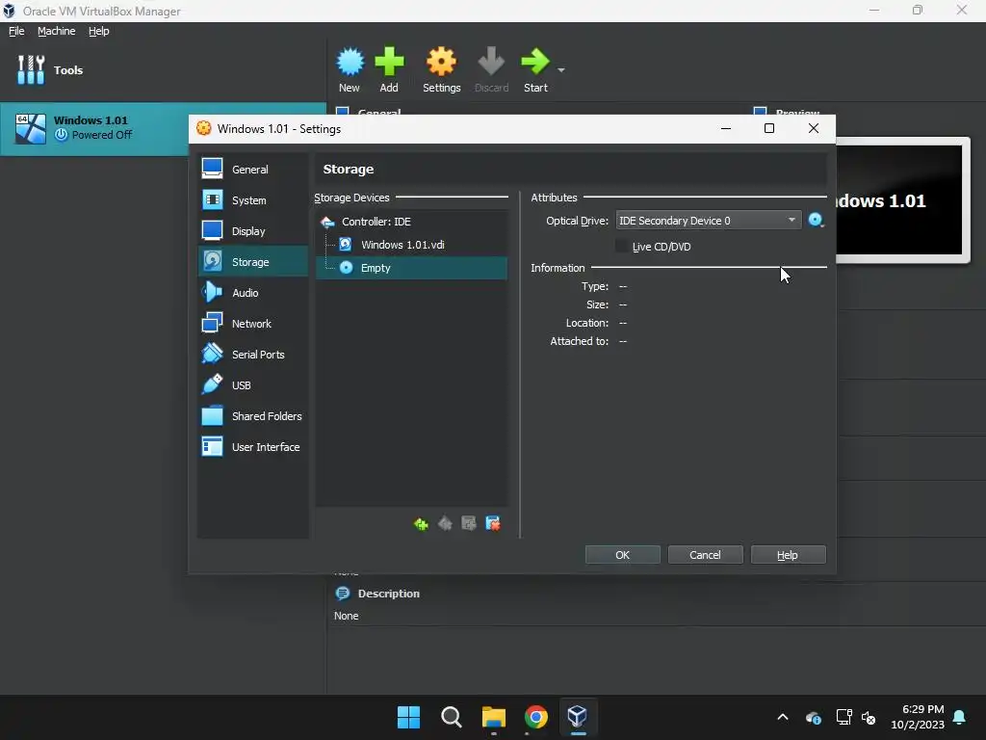The height and width of the screenshot is (740, 986).
Task: Open the Help menu
Action: (x=99, y=31)
